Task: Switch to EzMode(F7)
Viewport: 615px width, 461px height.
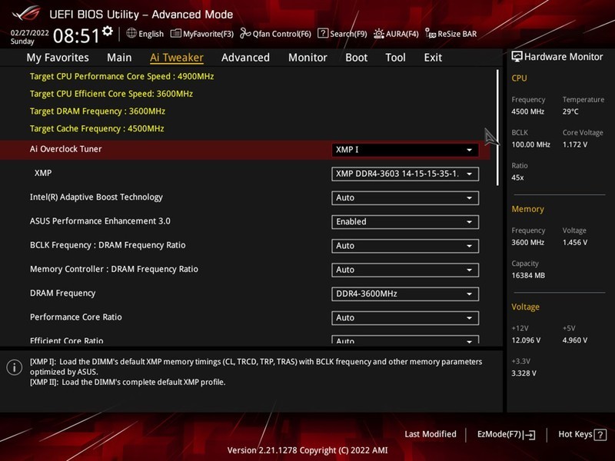Action: (506, 434)
